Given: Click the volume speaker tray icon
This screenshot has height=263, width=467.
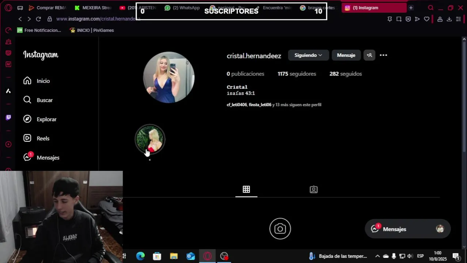Looking at the screenshot, I should 410,256.
